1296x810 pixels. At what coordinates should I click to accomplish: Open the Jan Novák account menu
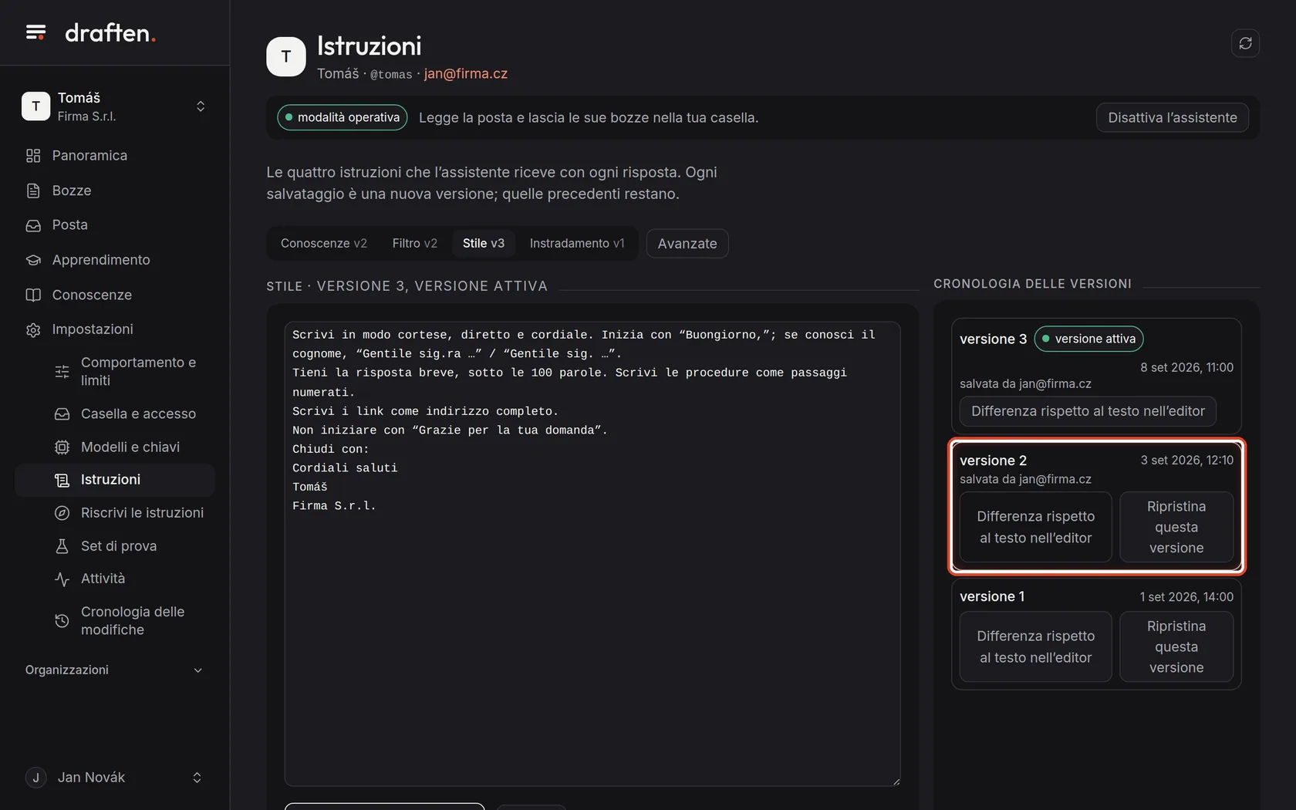coord(114,778)
